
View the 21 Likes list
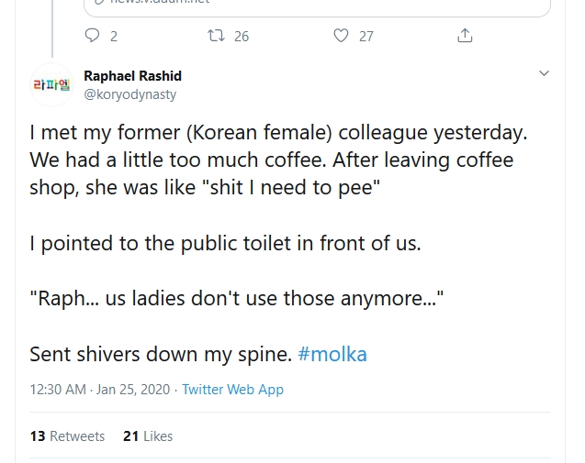(x=148, y=436)
